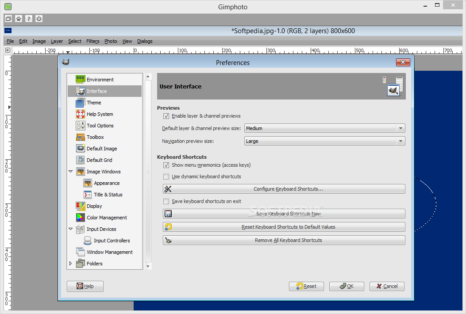The width and height of the screenshot is (466, 314).
Task: Open the Dialogs menu
Action: tap(145, 41)
